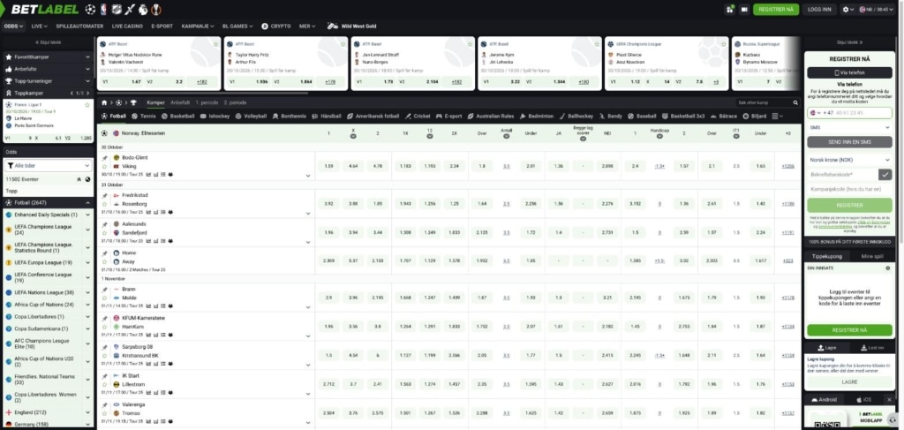904x430 pixels.
Task: Select the Badminton sport filter
Action: (537, 116)
